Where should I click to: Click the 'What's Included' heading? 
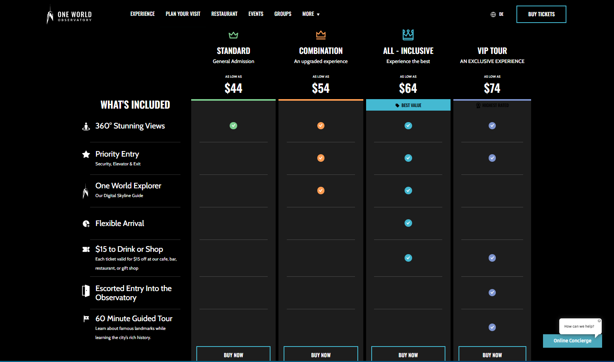click(x=135, y=105)
